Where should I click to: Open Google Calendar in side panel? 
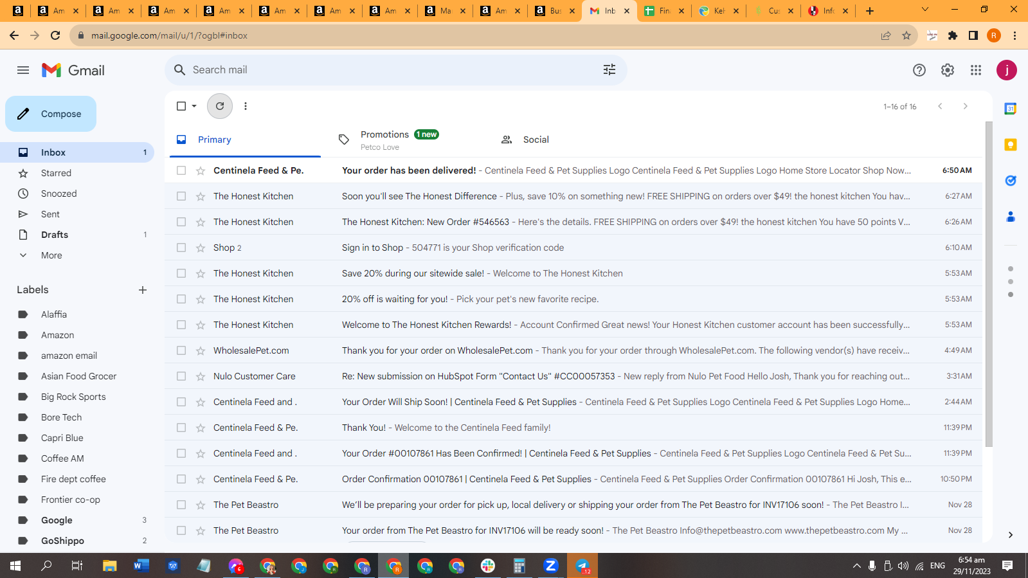1011,109
